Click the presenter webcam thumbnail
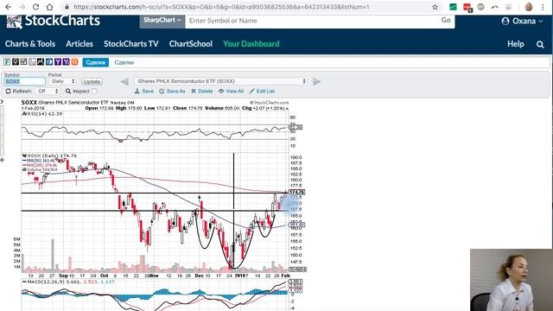 click(x=512, y=280)
